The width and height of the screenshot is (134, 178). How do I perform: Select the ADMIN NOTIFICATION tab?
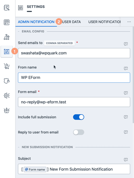click(36, 22)
